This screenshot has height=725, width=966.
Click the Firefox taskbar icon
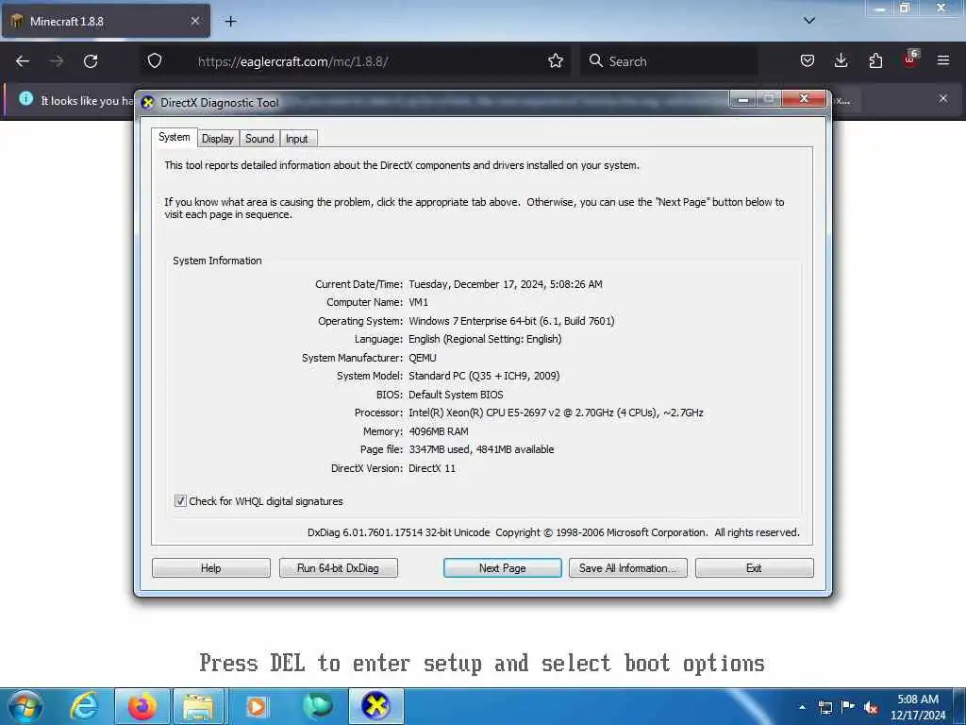tap(142, 706)
